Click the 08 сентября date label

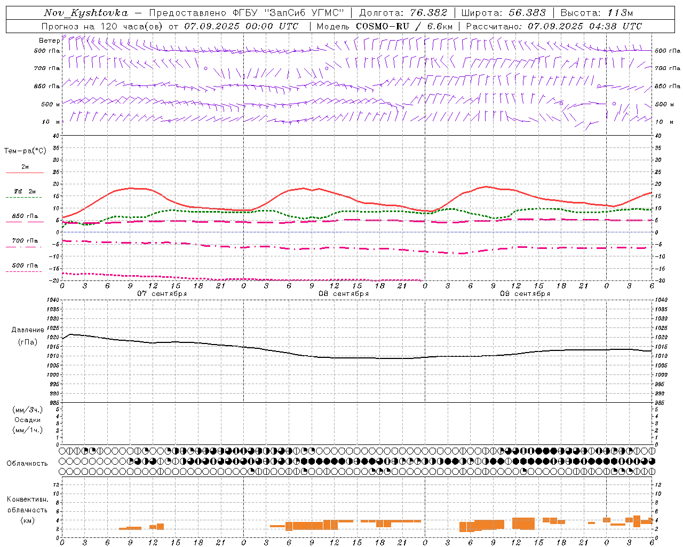click(x=344, y=294)
